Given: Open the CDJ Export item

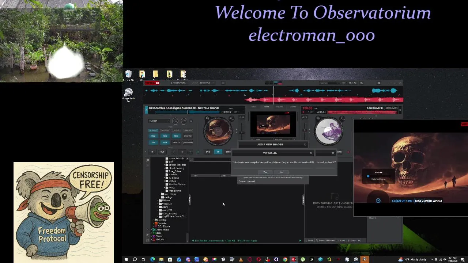Looking at the screenshot, I should (x=164, y=226).
